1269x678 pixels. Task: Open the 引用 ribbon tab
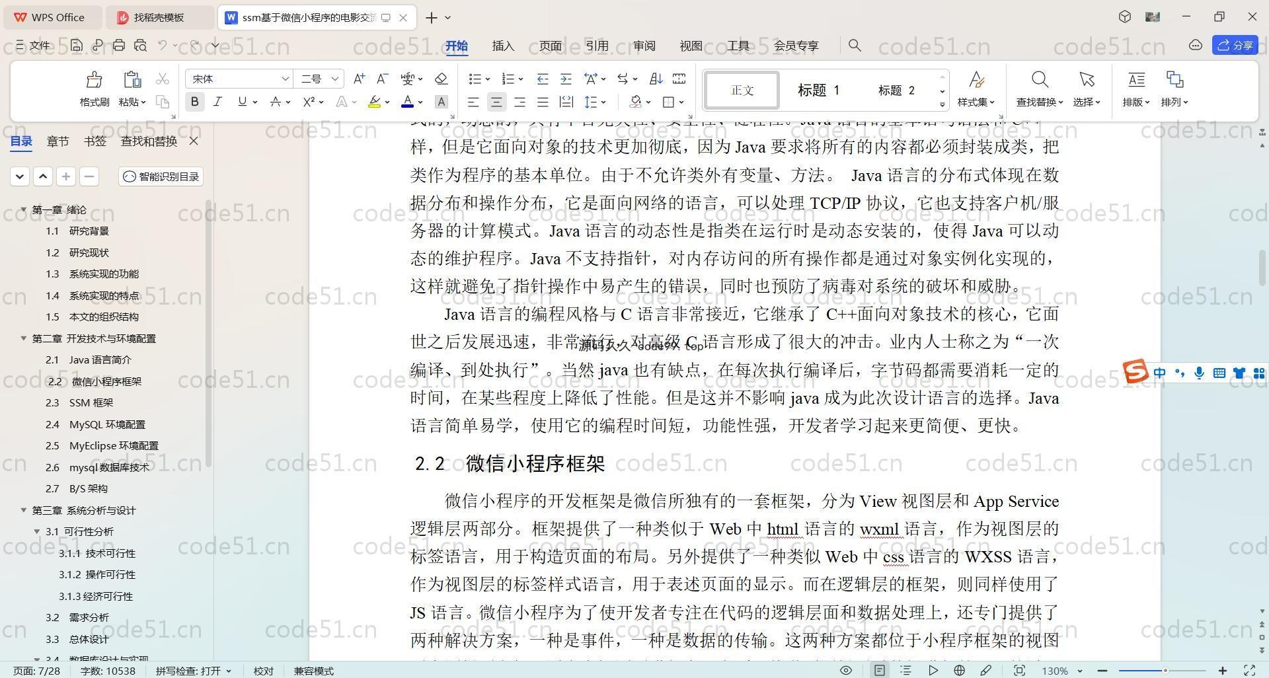click(597, 46)
